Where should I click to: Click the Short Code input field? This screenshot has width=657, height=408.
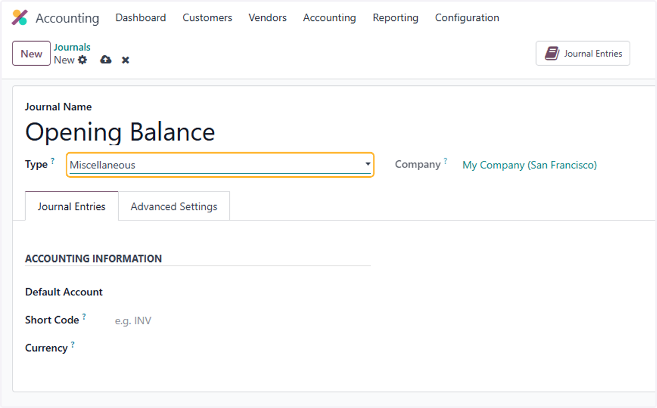[241, 320]
